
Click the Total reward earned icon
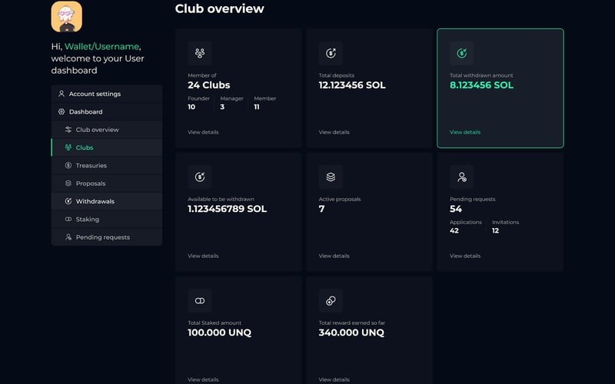[x=331, y=300]
